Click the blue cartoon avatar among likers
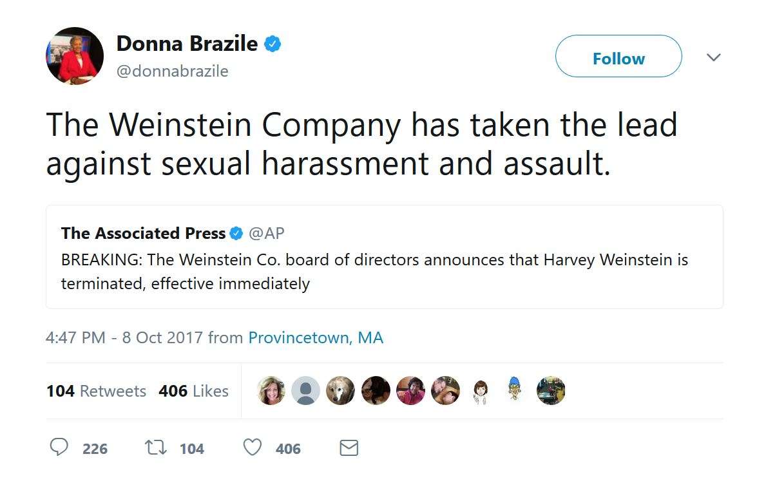 click(x=513, y=389)
